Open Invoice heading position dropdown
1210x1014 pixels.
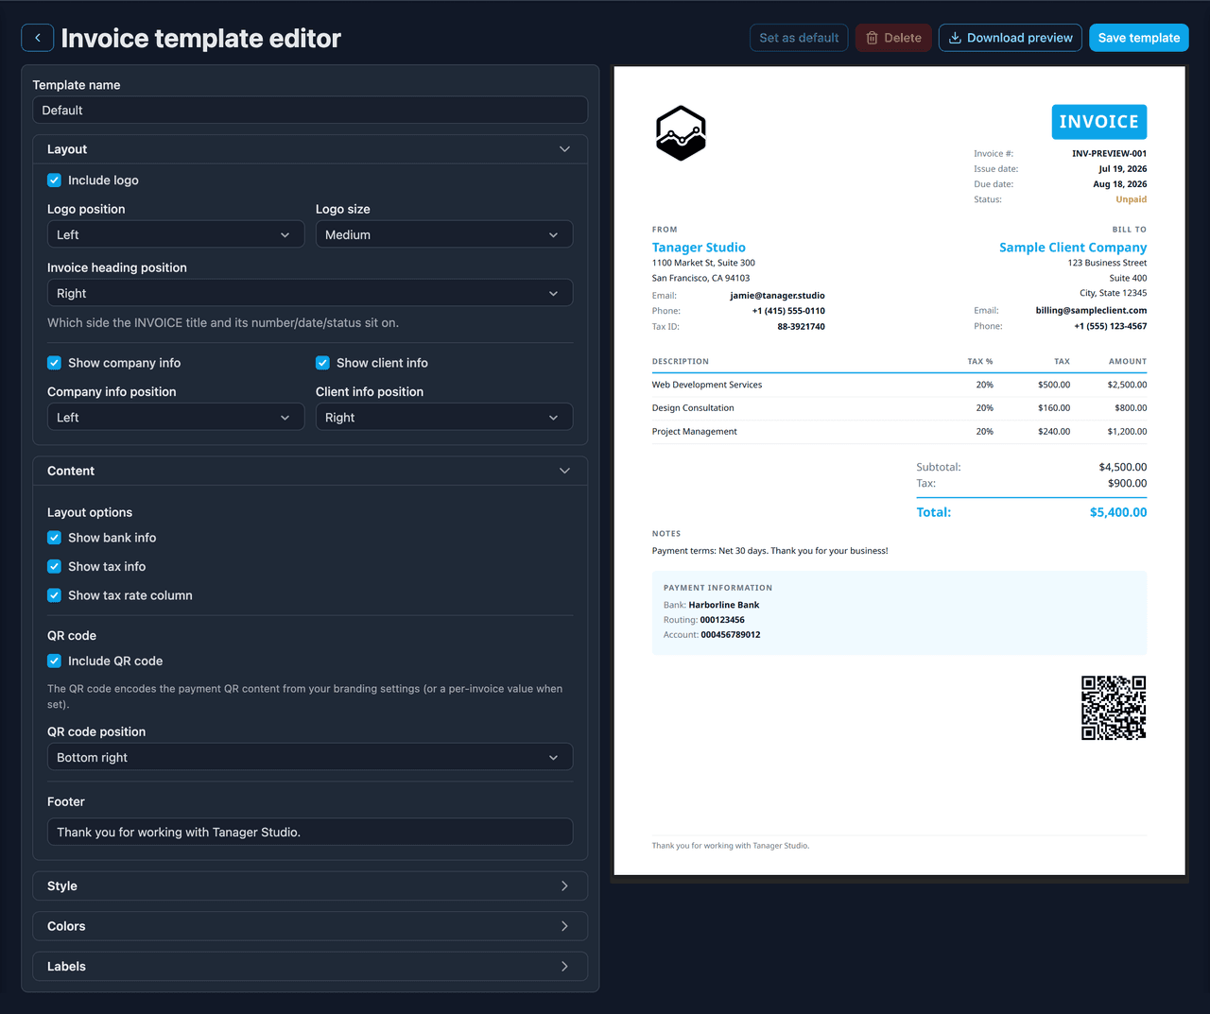(x=310, y=293)
